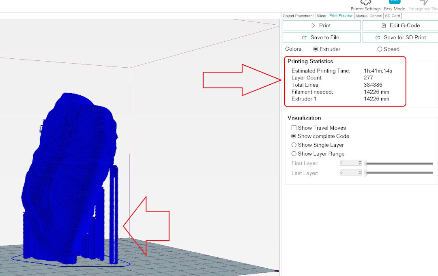Select Speed color mode
This screenshot has height=276, width=438.
tap(380, 49)
